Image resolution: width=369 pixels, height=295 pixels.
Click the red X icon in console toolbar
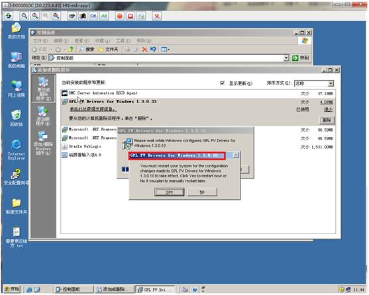click(x=157, y=16)
